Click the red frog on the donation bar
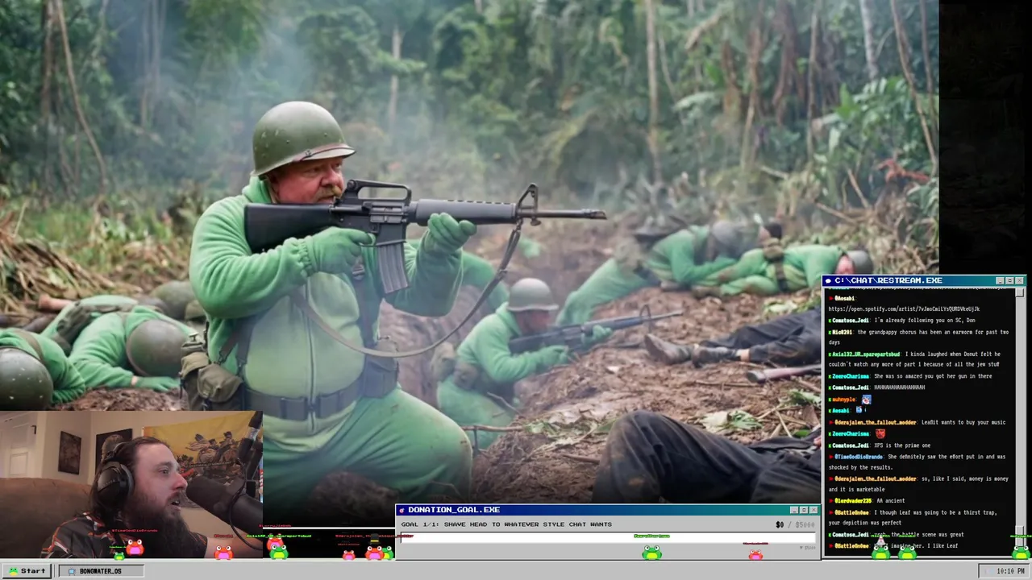 coord(755,553)
